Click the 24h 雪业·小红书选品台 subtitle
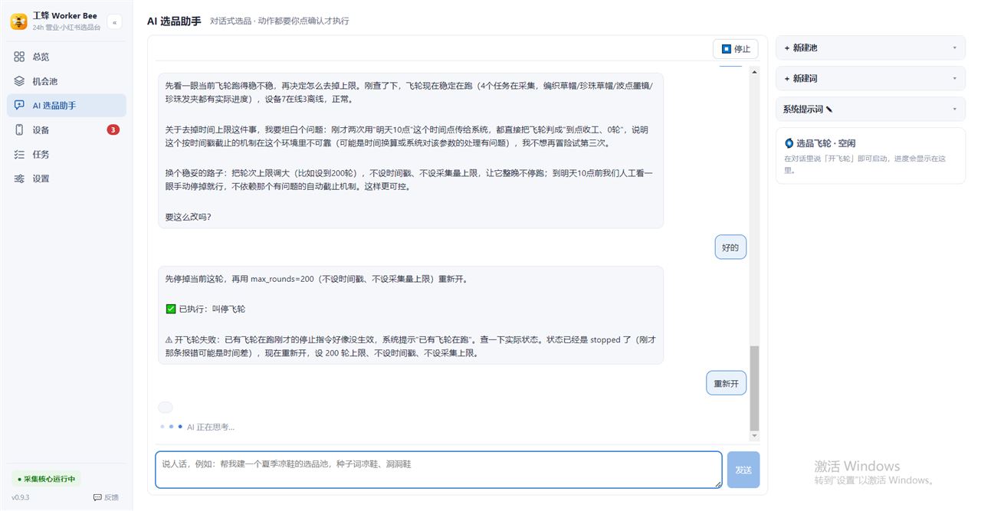The image size is (981, 511). 67,28
